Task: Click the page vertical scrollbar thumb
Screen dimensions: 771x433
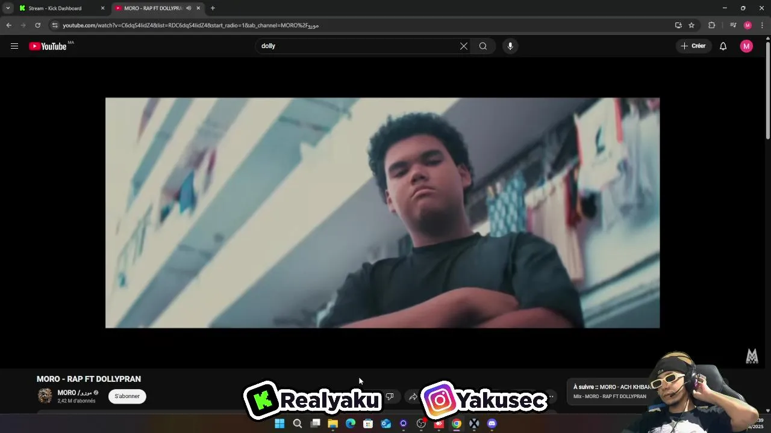Action: coord(767,90)
